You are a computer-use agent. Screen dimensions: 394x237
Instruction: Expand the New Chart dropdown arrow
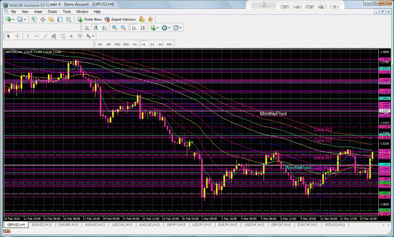coord(13,19)
